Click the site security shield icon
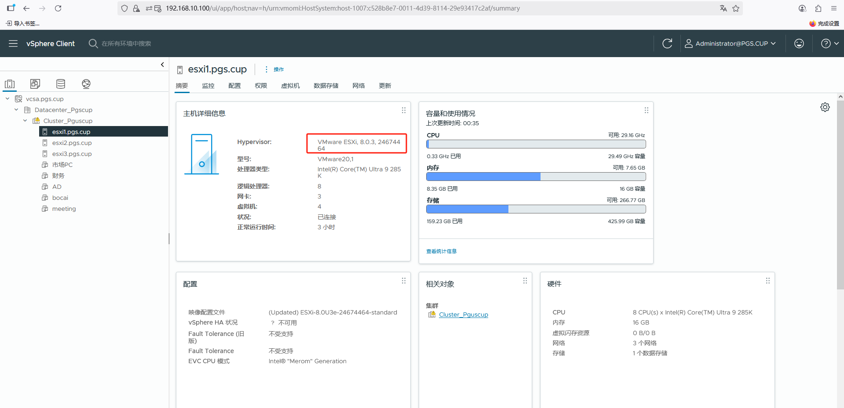The width and height of the screenshot is (844, 408). [124, 8]
